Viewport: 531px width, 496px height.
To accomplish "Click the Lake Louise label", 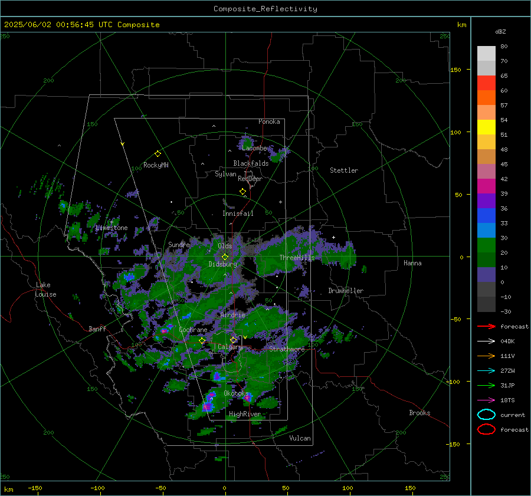I will coord(45,290).
